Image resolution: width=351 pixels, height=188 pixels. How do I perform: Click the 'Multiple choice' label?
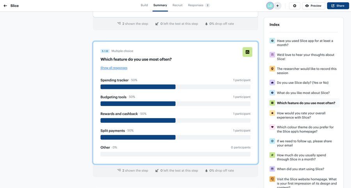[x=122, y=51]
